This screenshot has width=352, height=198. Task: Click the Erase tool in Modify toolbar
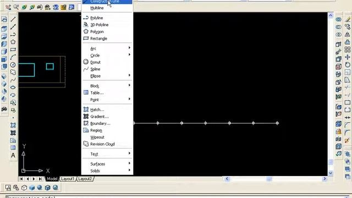[348, 20]
